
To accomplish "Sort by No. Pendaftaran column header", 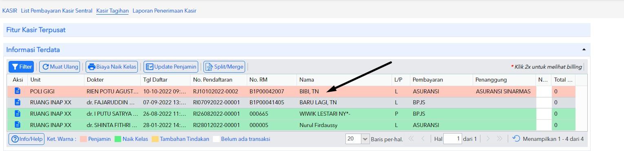I will pos(219,80).
